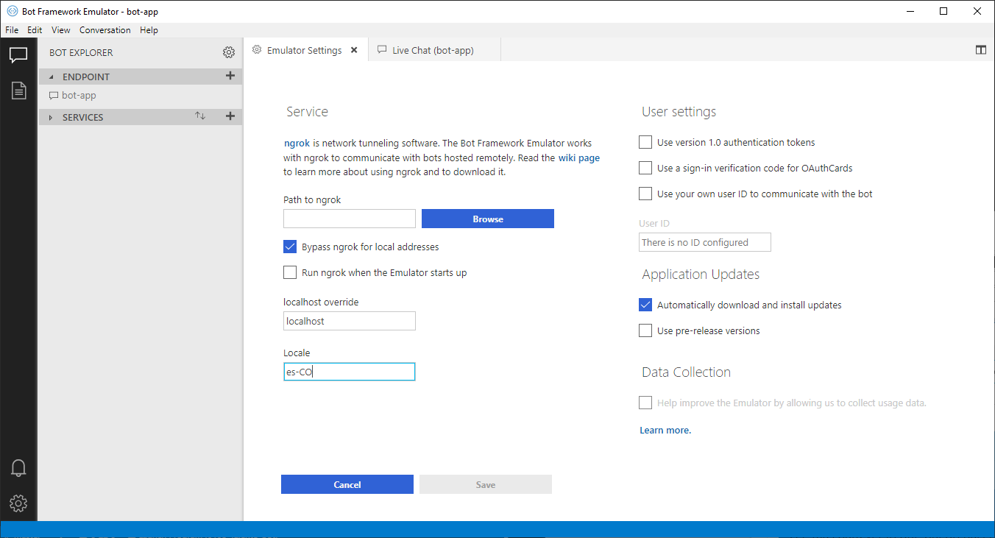The height and width of the screenshot is (538, 995).
Task: Open the Bot Explorer chat icon in sidebar
Action: click(18, 55)
